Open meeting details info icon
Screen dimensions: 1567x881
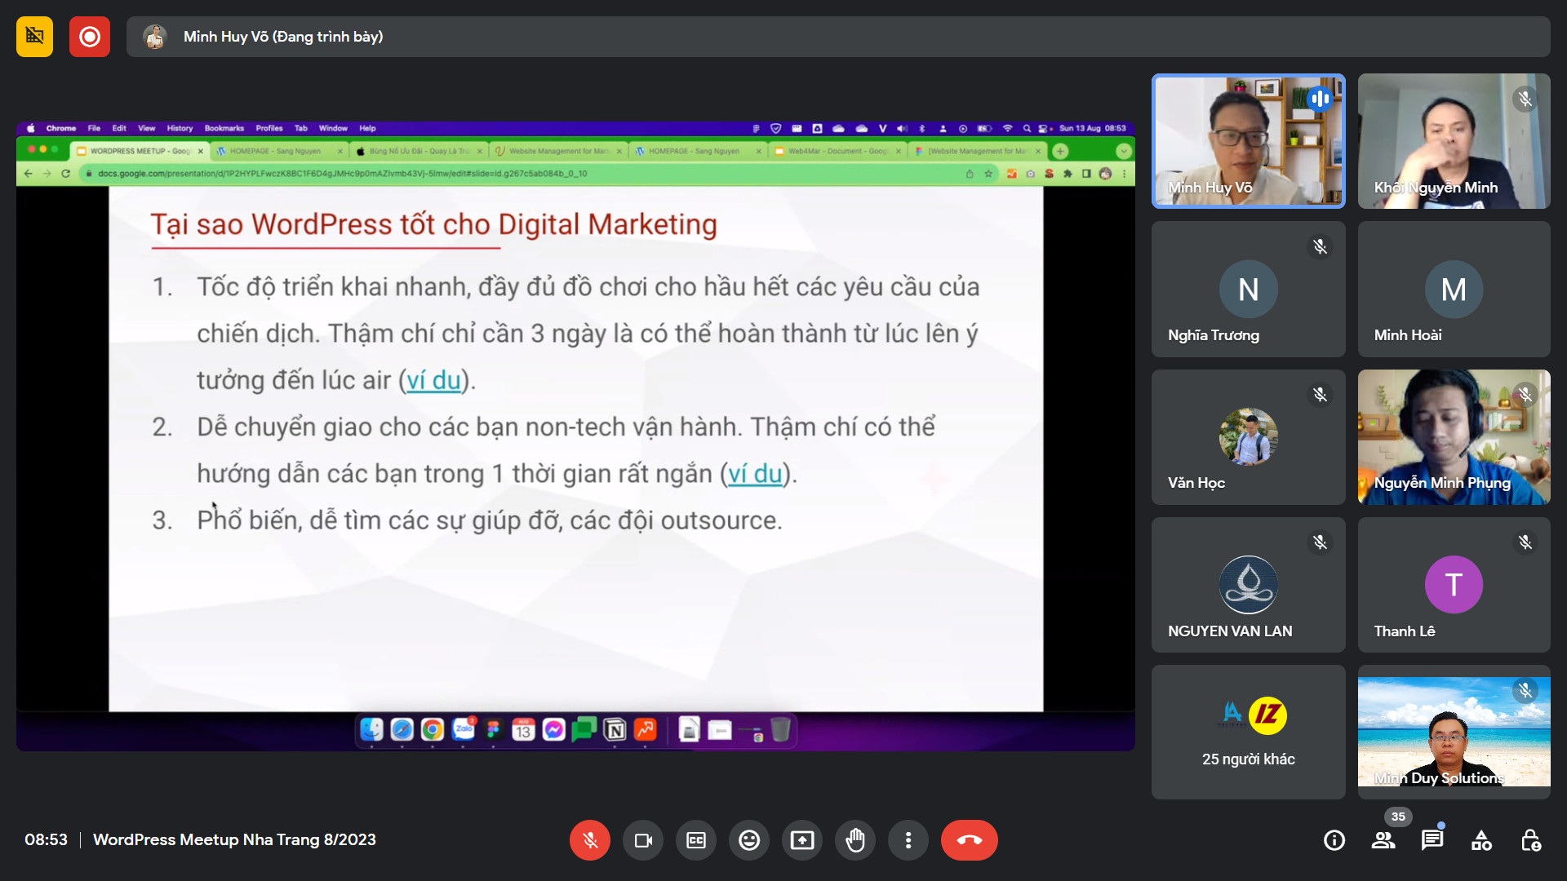coord(1334,840)
